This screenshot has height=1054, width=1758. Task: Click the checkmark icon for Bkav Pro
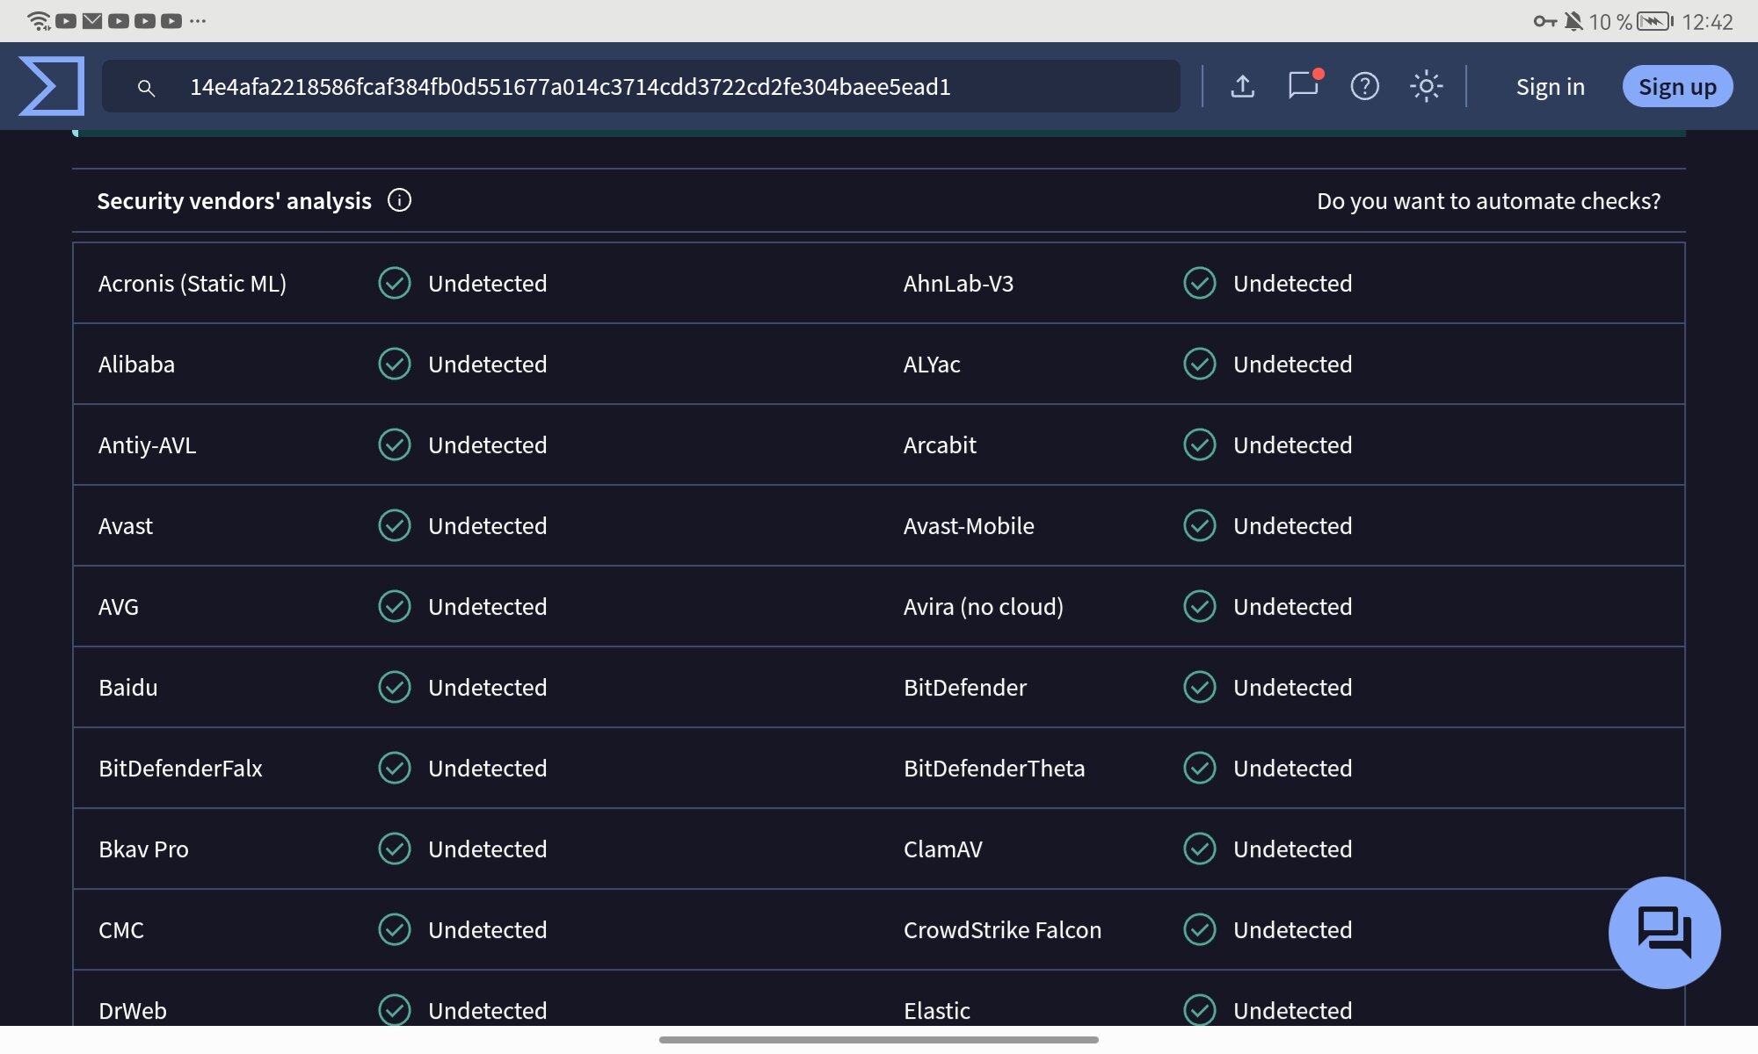[x=395, y=848]
